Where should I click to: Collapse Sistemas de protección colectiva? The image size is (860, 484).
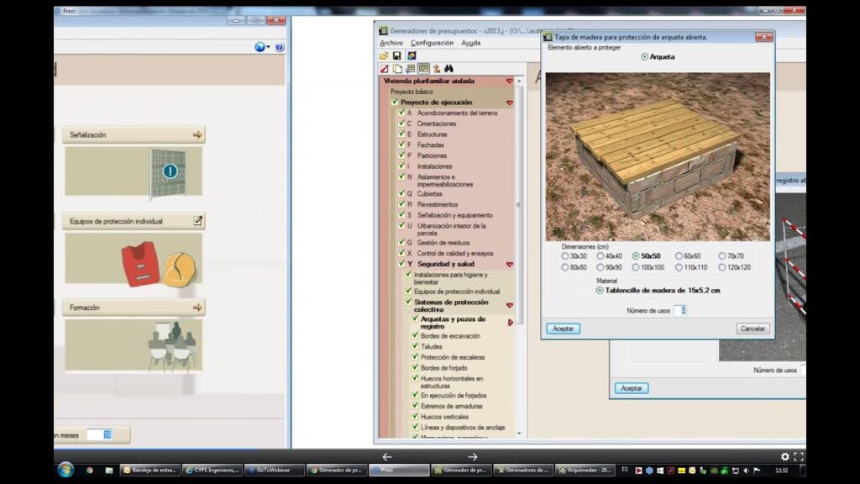click(509, 306)
